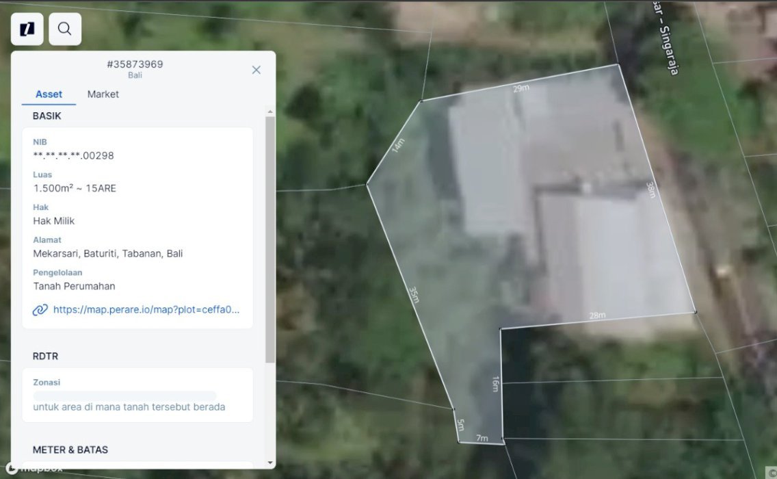Click the 7m bottom edge label

tap(482, 438)
